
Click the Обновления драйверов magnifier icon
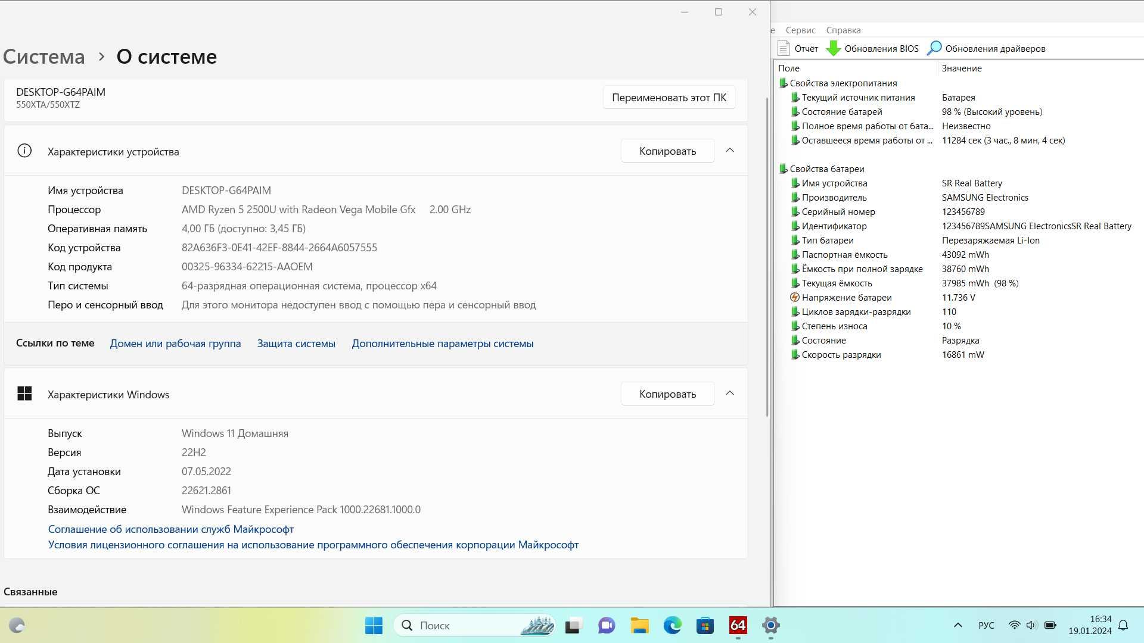(x=934, y=48)
